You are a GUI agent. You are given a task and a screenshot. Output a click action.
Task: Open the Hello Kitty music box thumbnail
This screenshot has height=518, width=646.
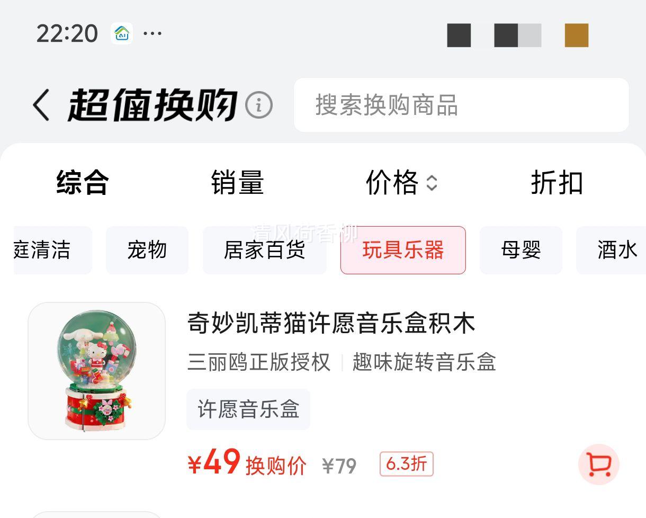pyautogui.click(x=96, y=371)
